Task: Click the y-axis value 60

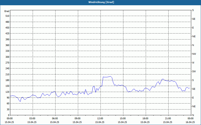Action: coord(8,103)
